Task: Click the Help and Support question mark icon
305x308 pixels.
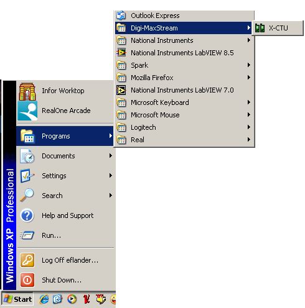Action: [x=27, y=215]
